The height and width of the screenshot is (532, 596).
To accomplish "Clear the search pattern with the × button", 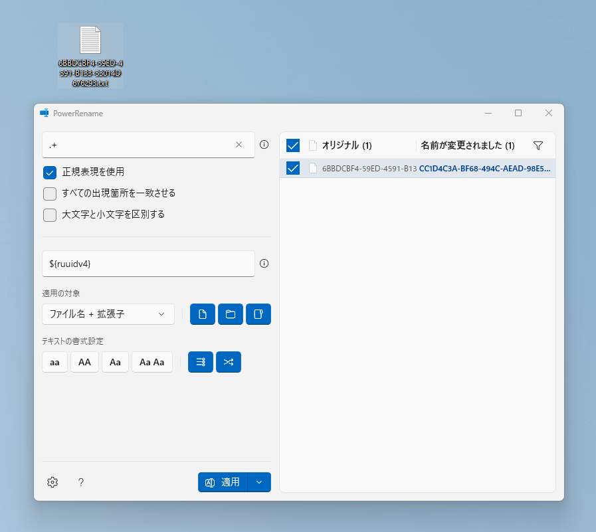I will (239, 144).
